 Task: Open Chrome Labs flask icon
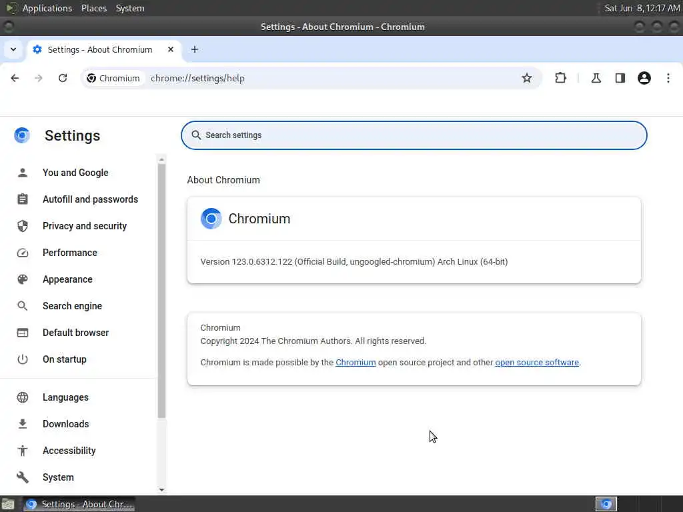(596, 78)
